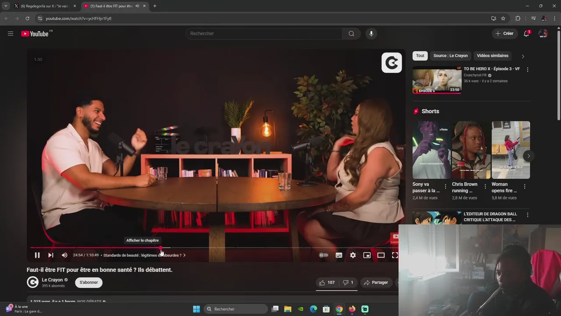Screen dimensions: 561x316
Task: Open Chrome media controls icon
Action: click(x=533, y=18)
